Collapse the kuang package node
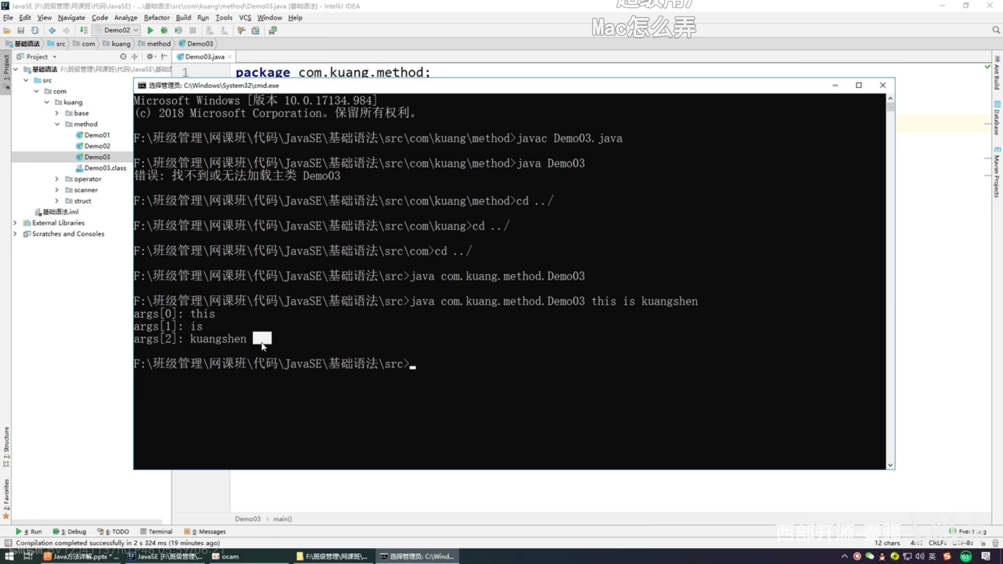Viewport: 1003px width, 564px height. (47, 102)
